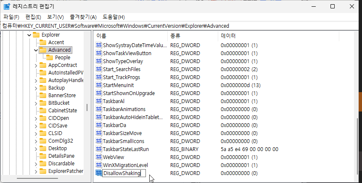The image size is (362, 183).
Task: Click the Start_SearchFiles value icon
Action: click(99, 69)
